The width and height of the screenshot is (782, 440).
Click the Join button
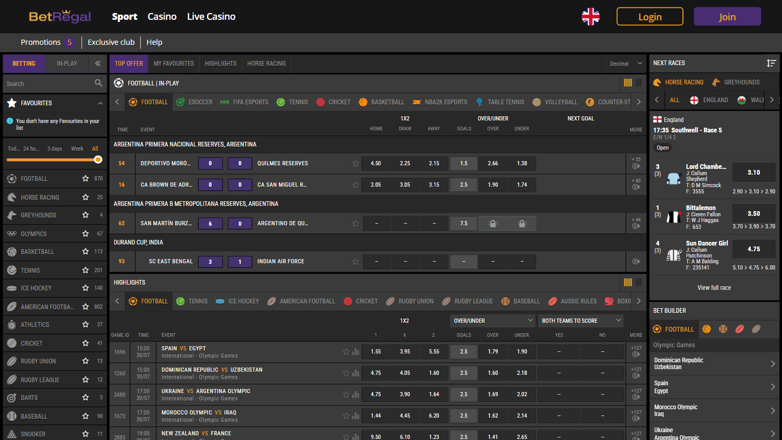click(727, 17)
